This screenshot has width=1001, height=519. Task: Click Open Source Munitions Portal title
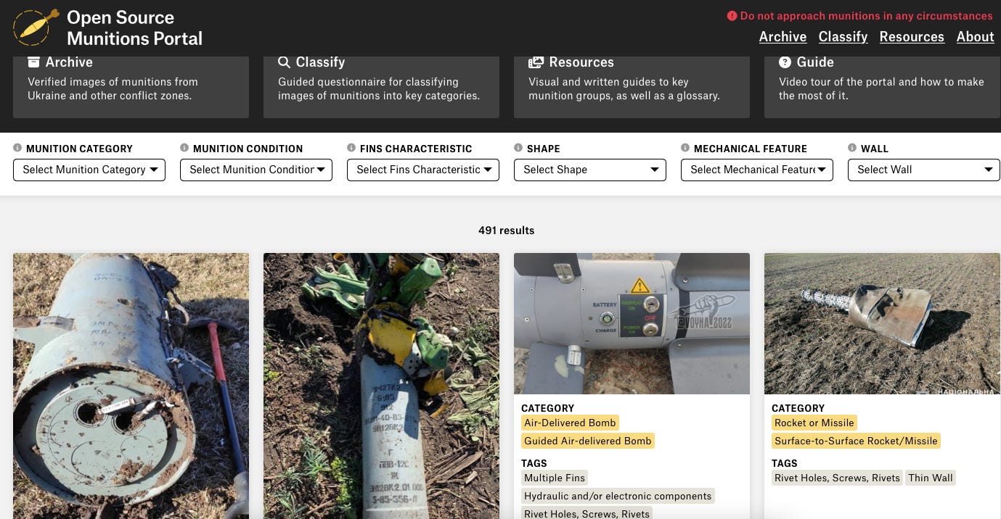(x=134, y=28)
